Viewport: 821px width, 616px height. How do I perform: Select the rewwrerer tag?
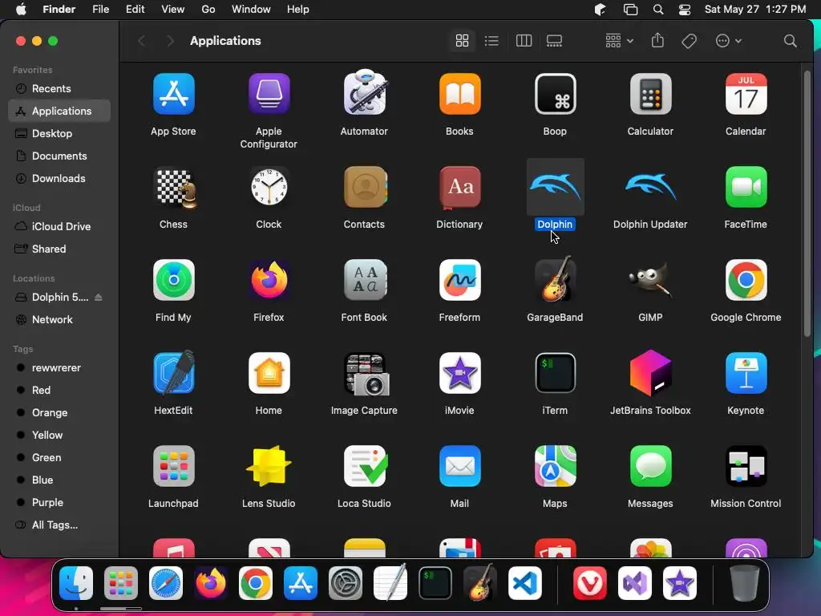tap(59, 367)
